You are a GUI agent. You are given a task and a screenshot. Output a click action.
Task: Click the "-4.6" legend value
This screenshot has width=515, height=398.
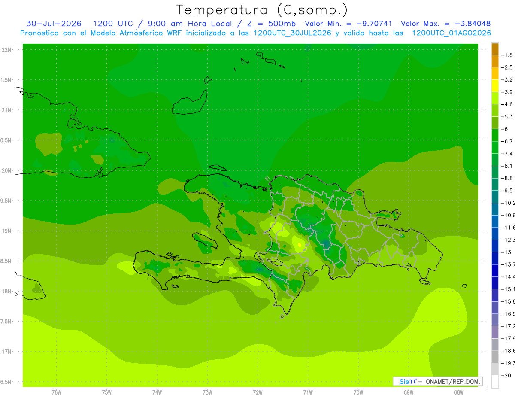(x=507, y=104)
